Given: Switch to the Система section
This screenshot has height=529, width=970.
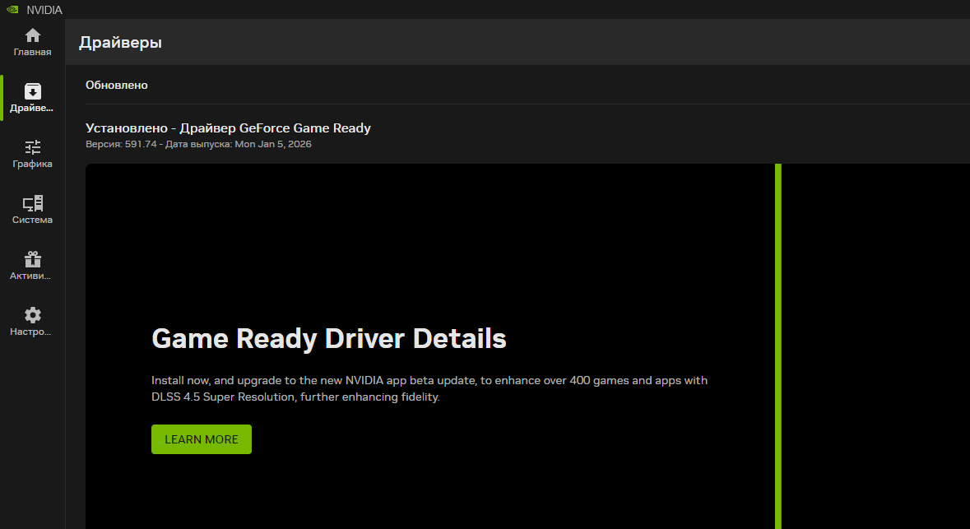Looking at the screenshot, I should coord(32,210).
